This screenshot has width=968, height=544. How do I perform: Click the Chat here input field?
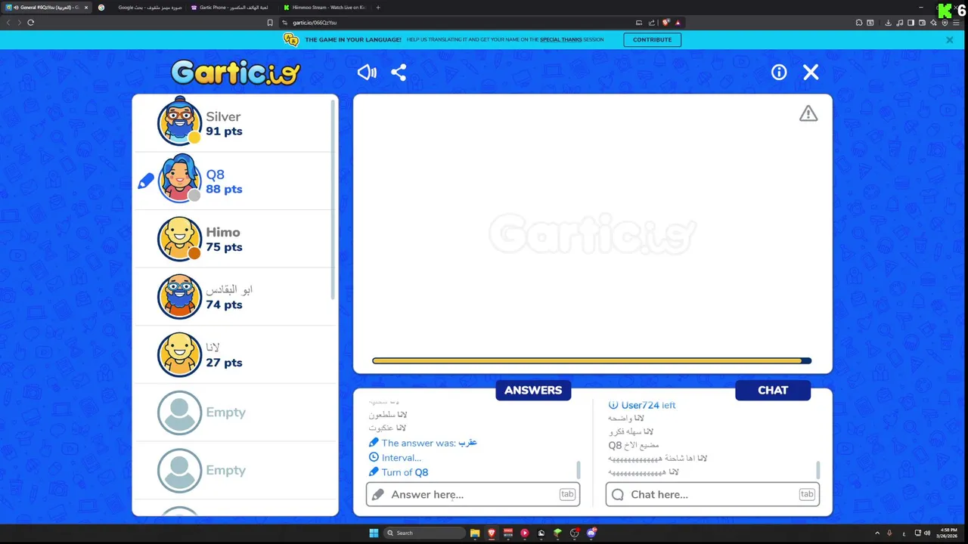pyautogui.click(x=712, y=494)
